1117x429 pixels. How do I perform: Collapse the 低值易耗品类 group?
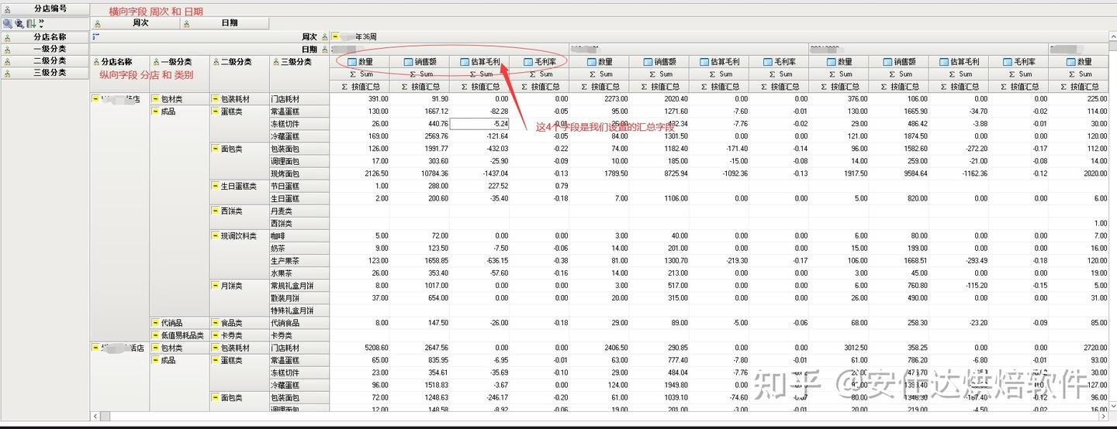155,335
